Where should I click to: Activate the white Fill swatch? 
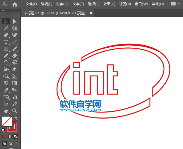point(7,121)
